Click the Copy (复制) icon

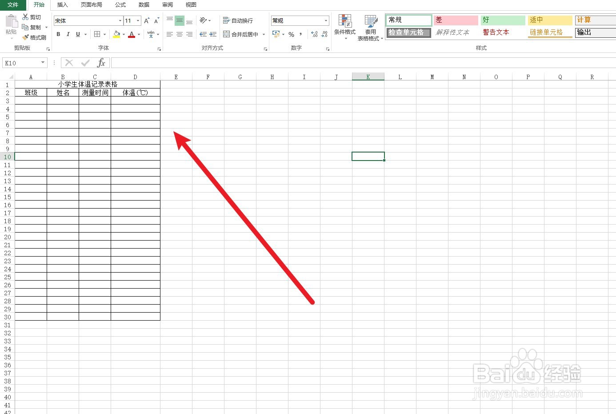pyautogui.click(x=25, y=27)
